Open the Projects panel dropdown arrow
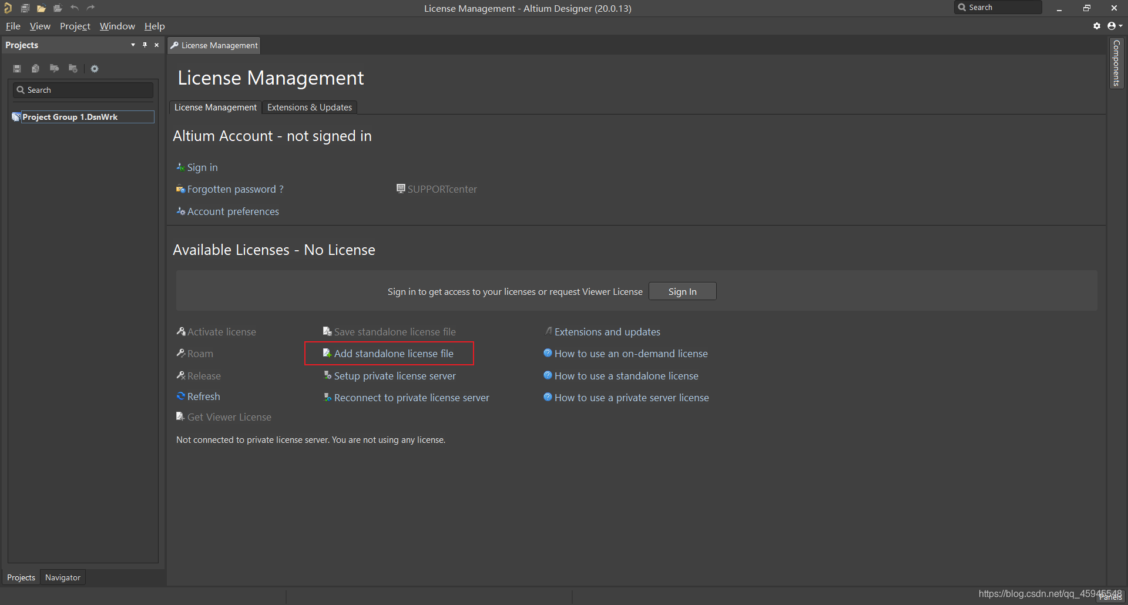Screen dimensions: 1128x605 (133, 45)
